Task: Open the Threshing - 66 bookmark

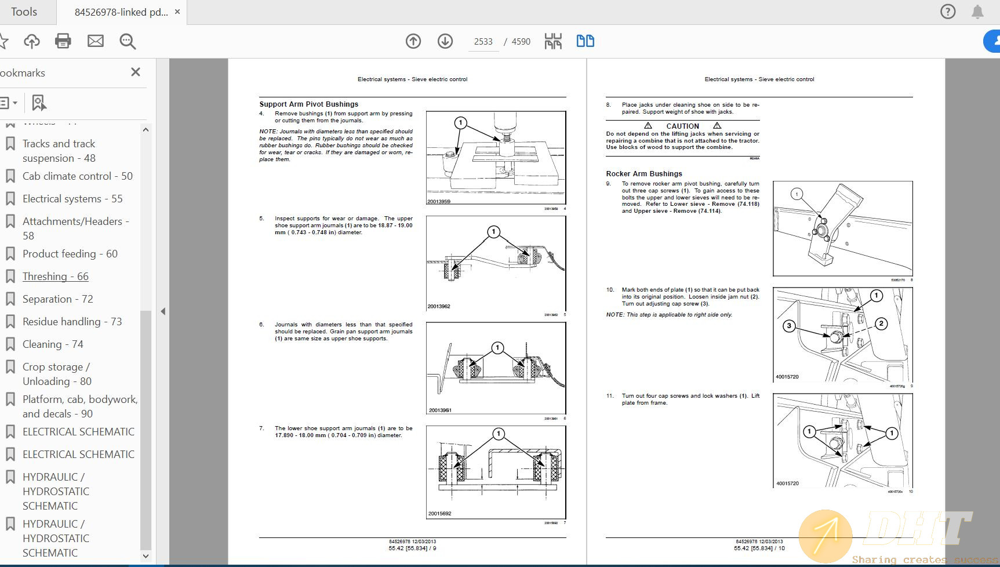Action: (x=56, y=277)
